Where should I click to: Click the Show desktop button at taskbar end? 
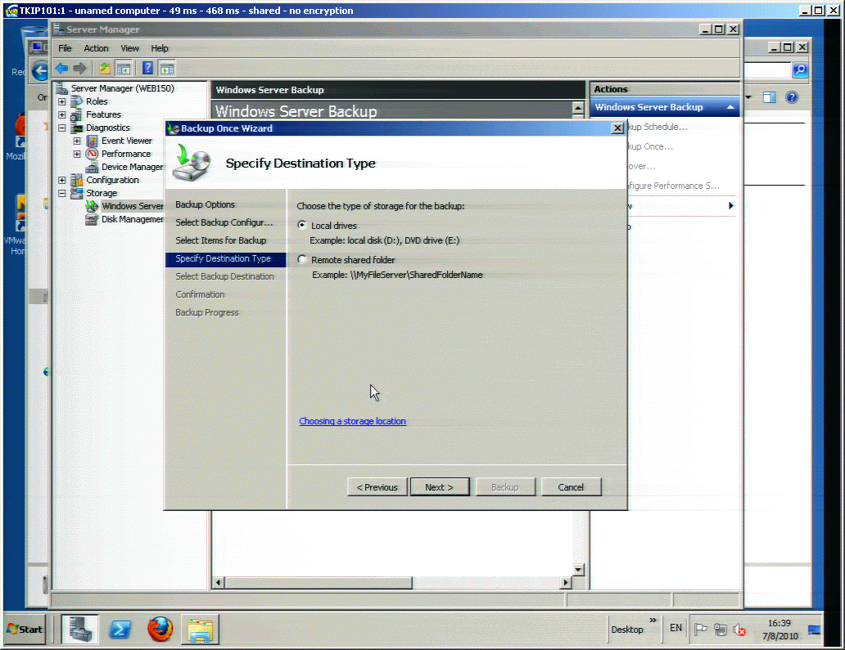(x=814, y=630)
